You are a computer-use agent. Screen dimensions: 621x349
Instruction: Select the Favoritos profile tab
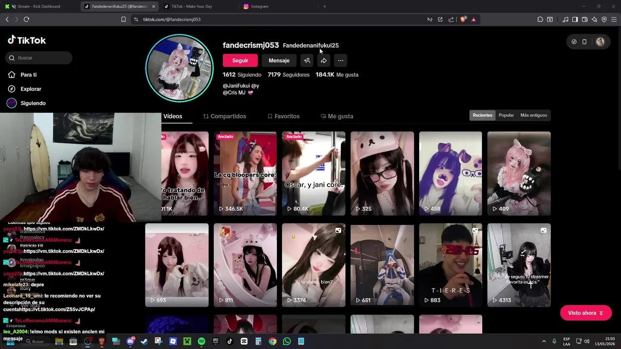coord(283,116)
